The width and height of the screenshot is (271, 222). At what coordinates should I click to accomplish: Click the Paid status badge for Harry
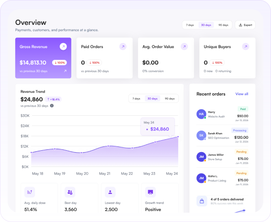[x=243, y=109]
